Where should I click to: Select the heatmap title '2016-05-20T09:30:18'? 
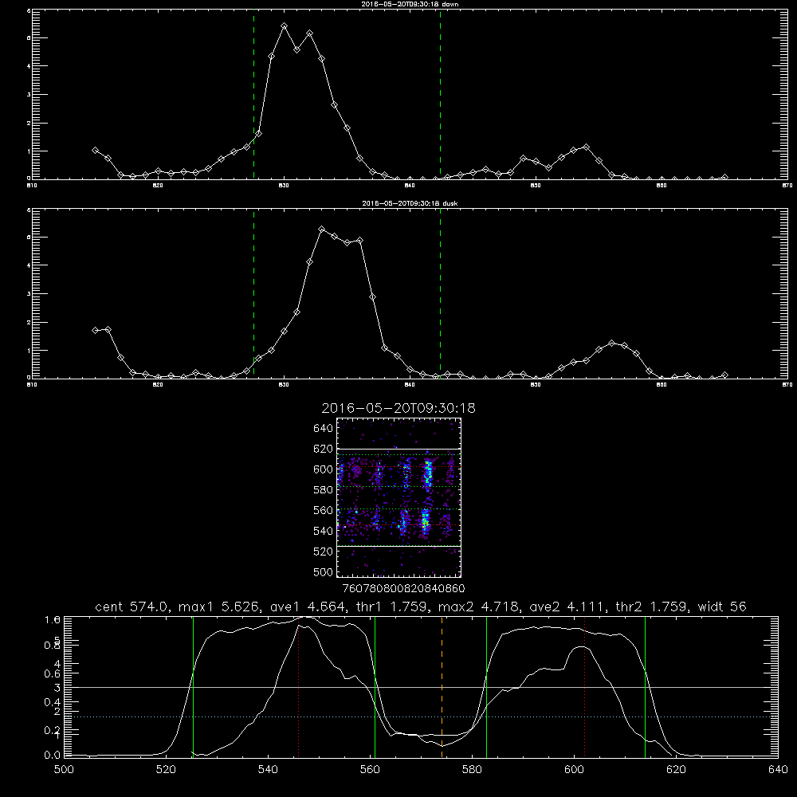(x=398, y=408)
